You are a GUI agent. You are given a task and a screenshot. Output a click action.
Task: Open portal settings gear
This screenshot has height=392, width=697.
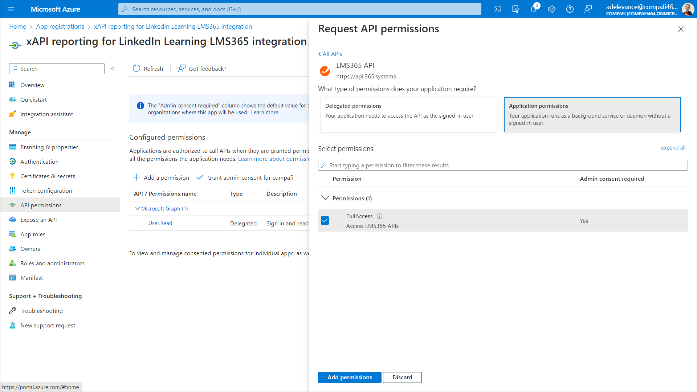[552, 9]
